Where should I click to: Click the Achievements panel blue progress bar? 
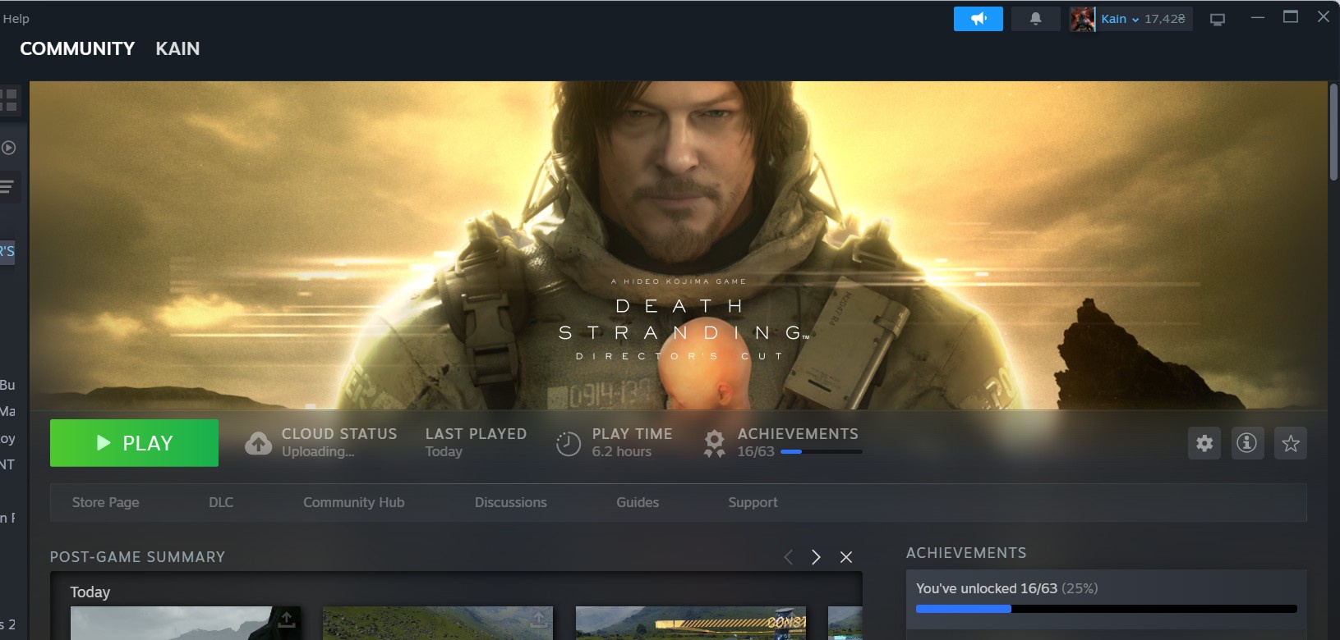tap(1107, 609)
